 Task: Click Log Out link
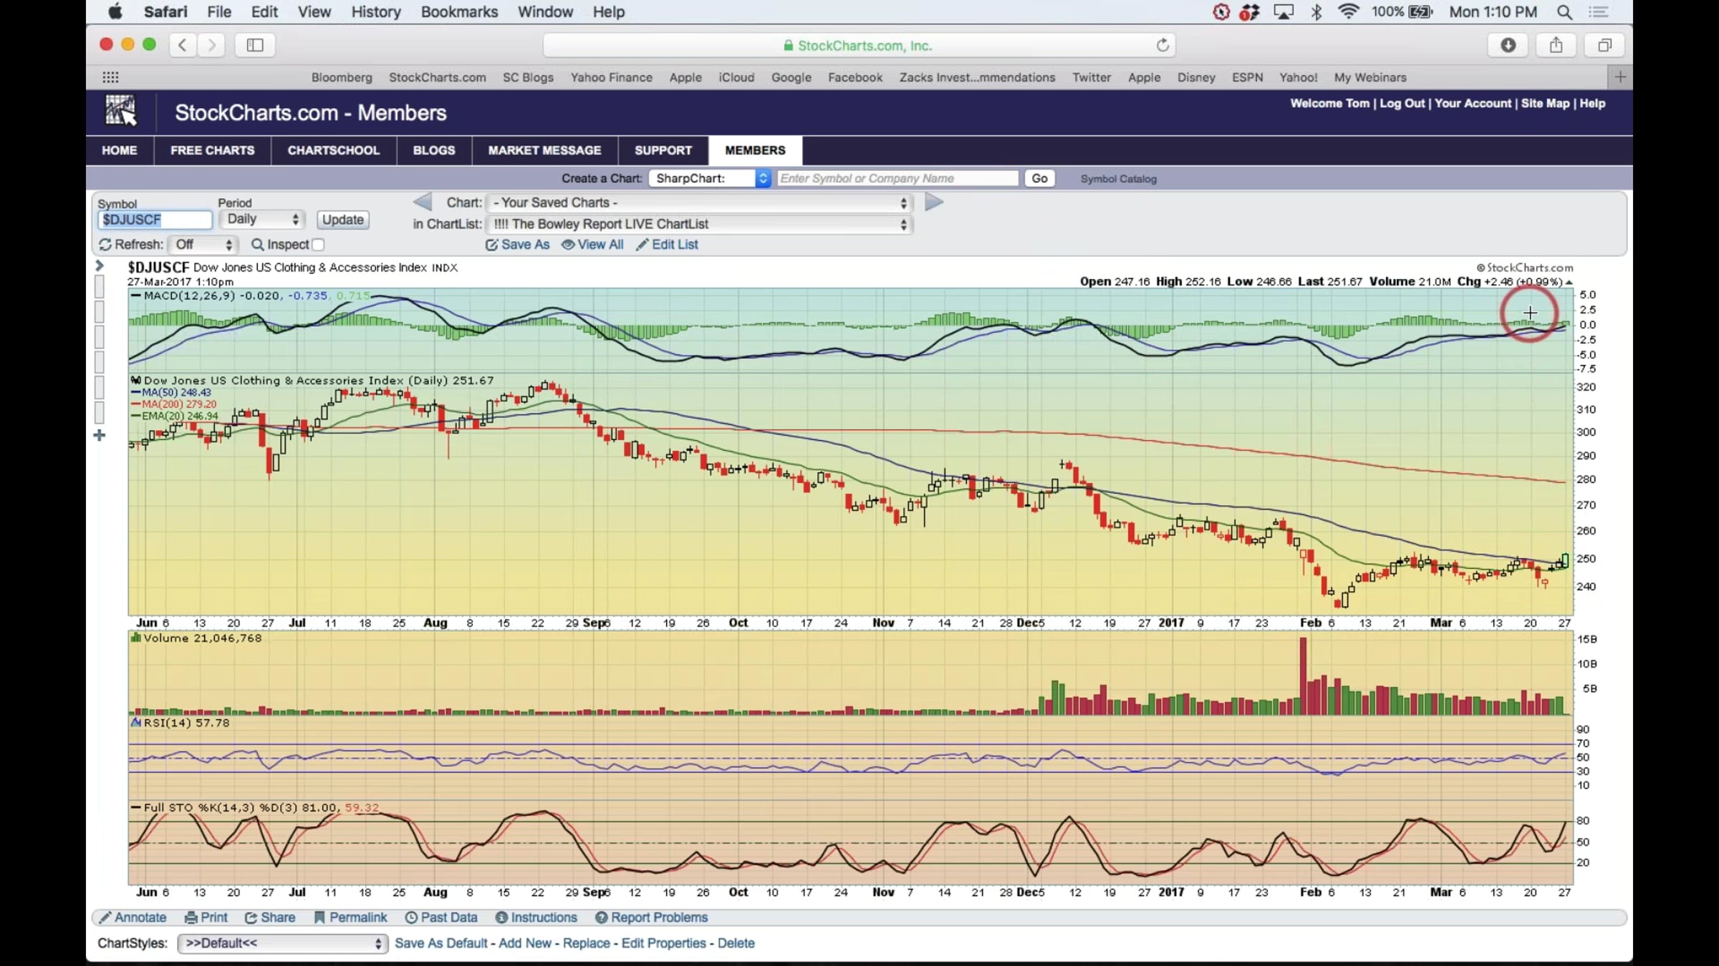pyautogui.click(x=1402, y=103)
